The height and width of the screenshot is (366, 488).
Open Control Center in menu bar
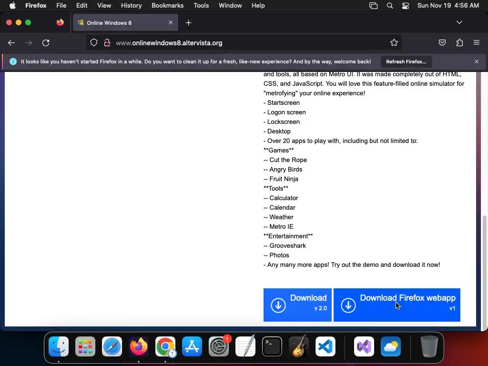[x=405, y=6]
